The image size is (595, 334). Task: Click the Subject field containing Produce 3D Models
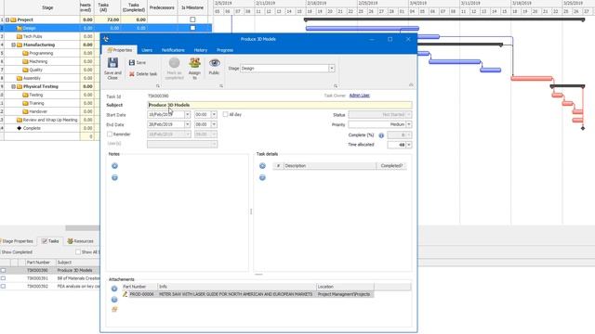click(279, 105)
